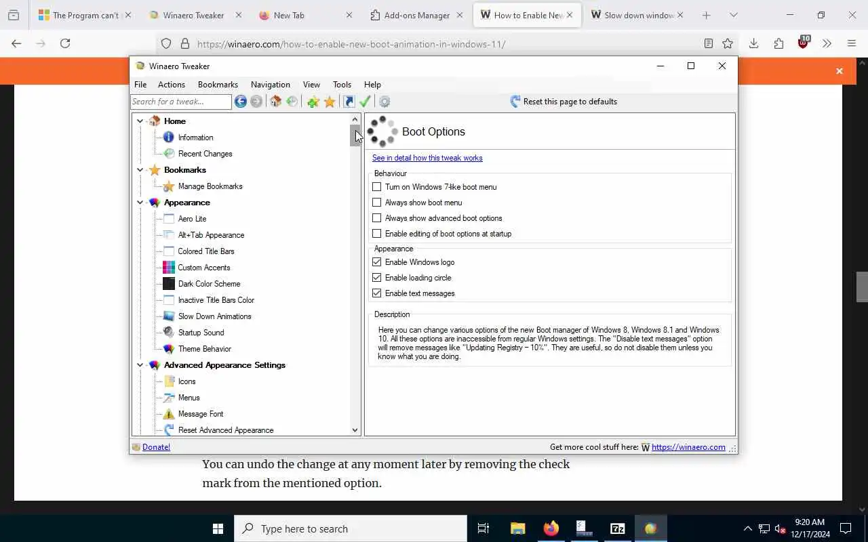Viewport: 868px width, 542px height.
Task: Uncheck Enable text messages
Action: (377, 293)
